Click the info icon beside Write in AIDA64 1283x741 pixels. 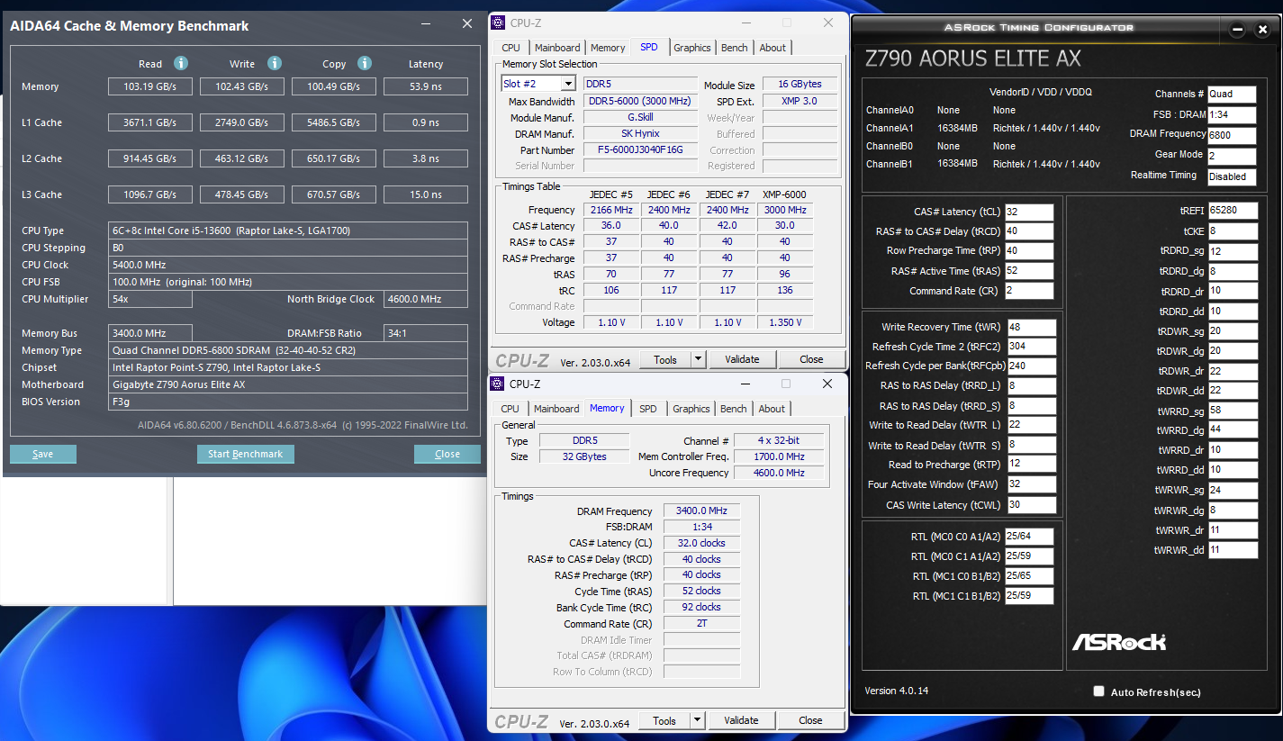pos(275,63)
